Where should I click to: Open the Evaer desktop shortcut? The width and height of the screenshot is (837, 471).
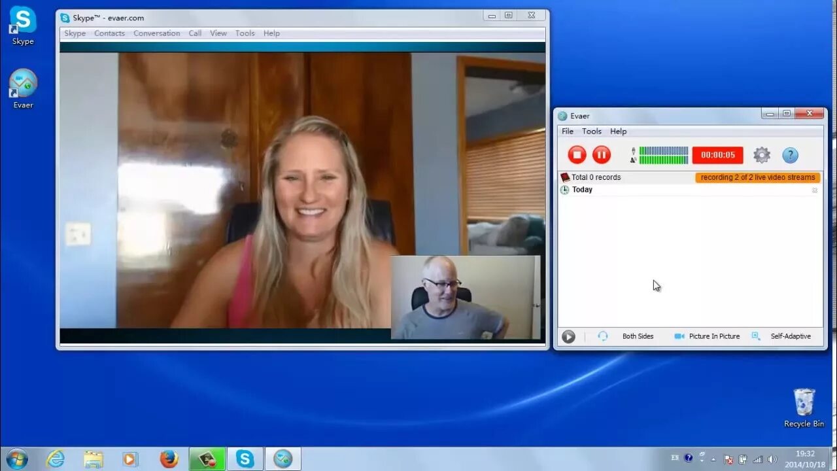pos(23,88)
